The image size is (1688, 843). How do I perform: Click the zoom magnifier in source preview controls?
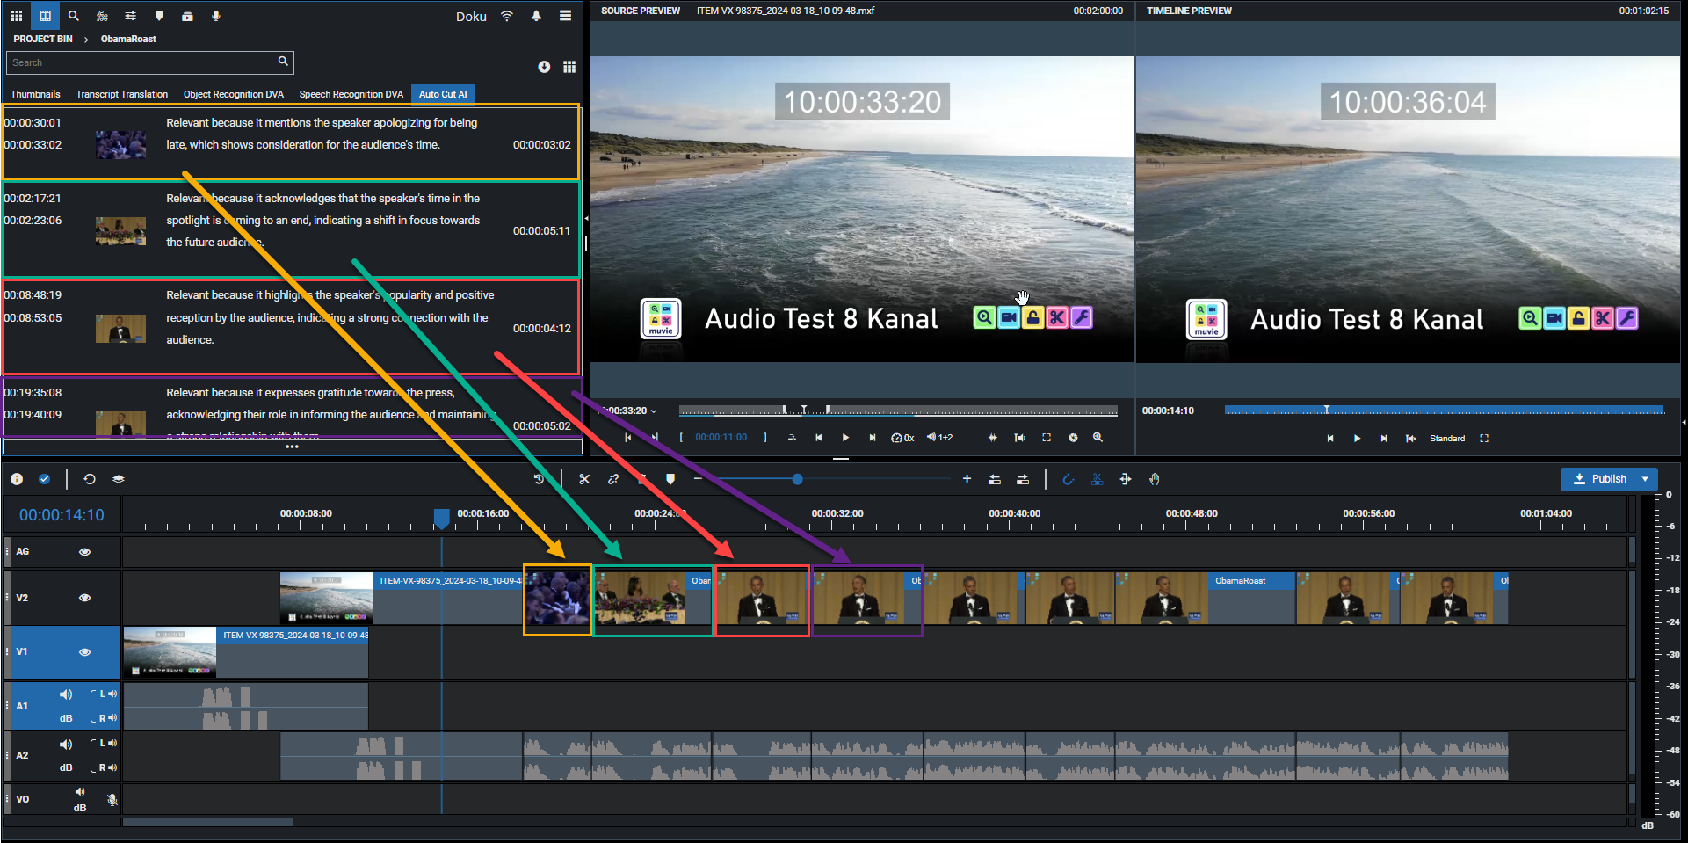[x=1098, y=438]
